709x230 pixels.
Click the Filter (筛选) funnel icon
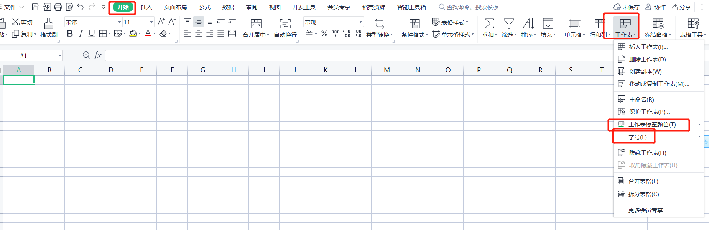click(x=509, y=23)
